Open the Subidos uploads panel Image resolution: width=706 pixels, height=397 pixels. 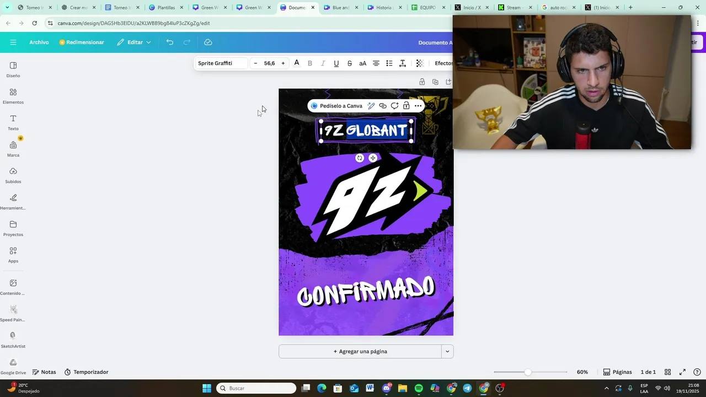click(13, 175)
